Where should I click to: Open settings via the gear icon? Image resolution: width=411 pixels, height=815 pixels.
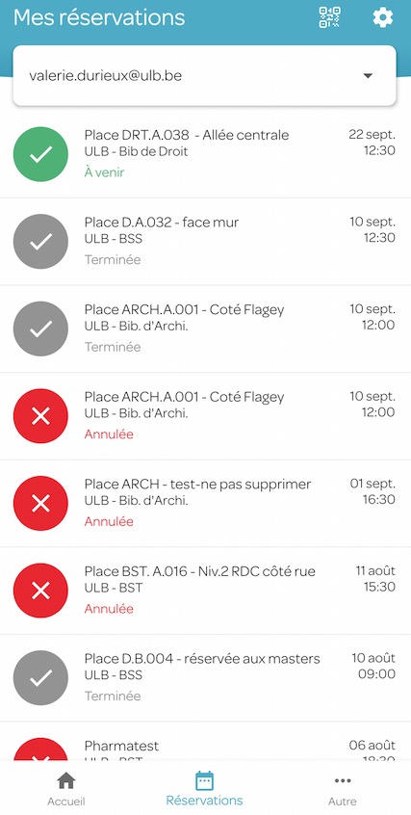[383, 17]
